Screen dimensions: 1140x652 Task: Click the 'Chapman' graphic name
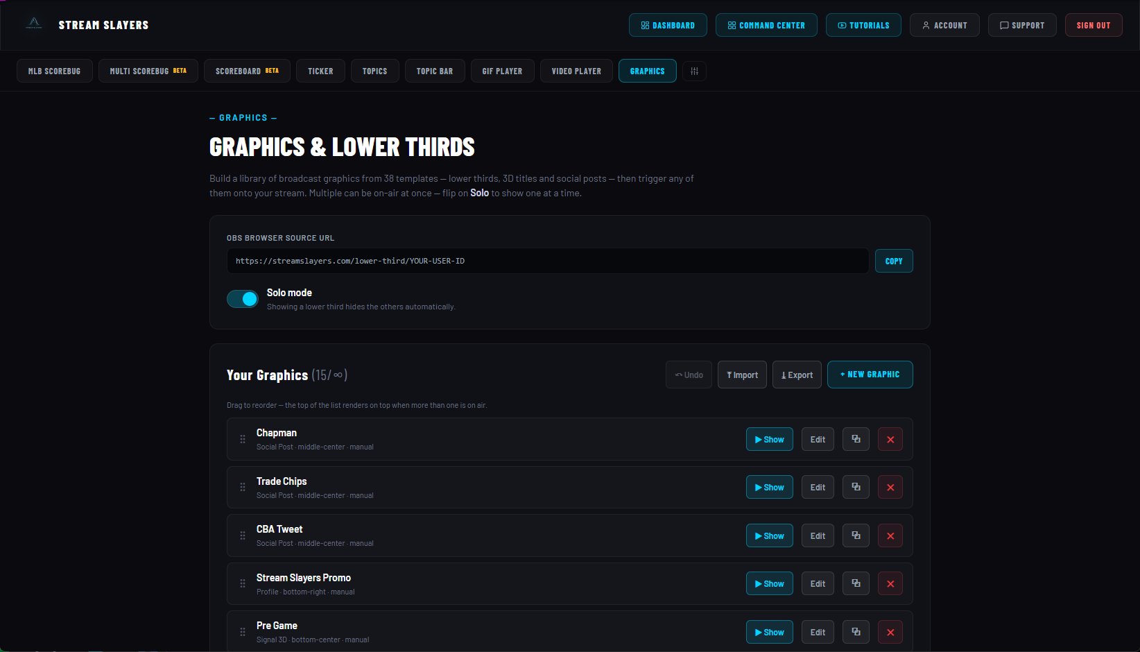coord(277,433)
